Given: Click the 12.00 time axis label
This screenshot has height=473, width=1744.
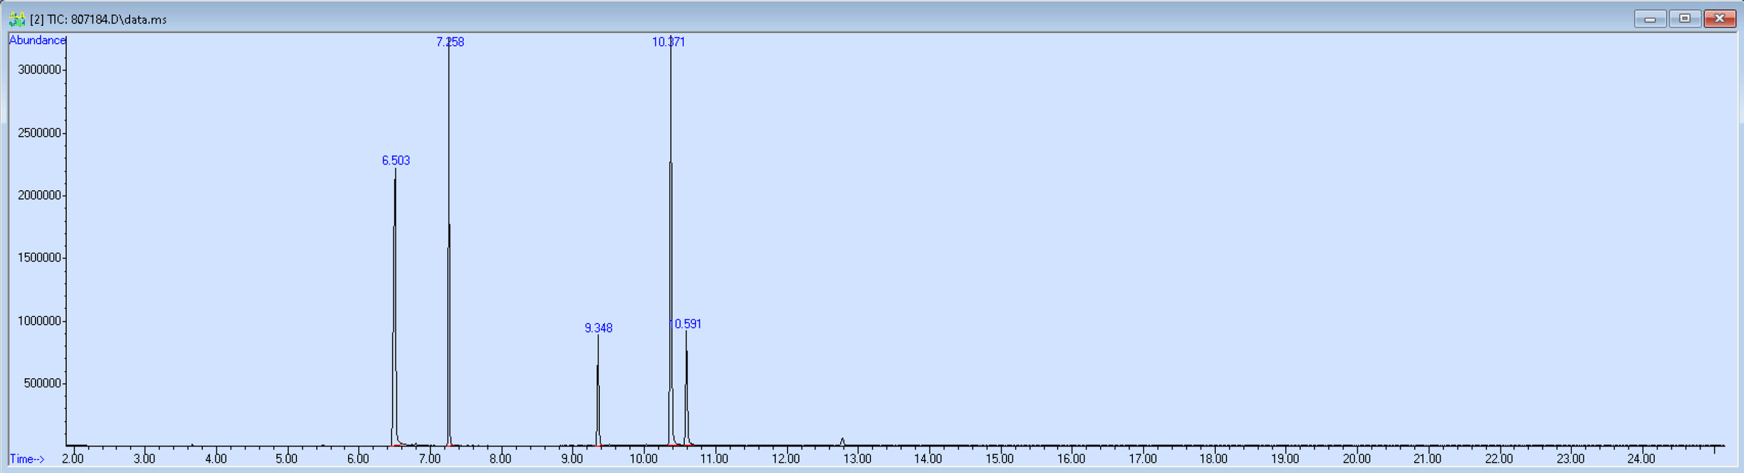Looking at the screenshot, I should (x=785, y=459).
